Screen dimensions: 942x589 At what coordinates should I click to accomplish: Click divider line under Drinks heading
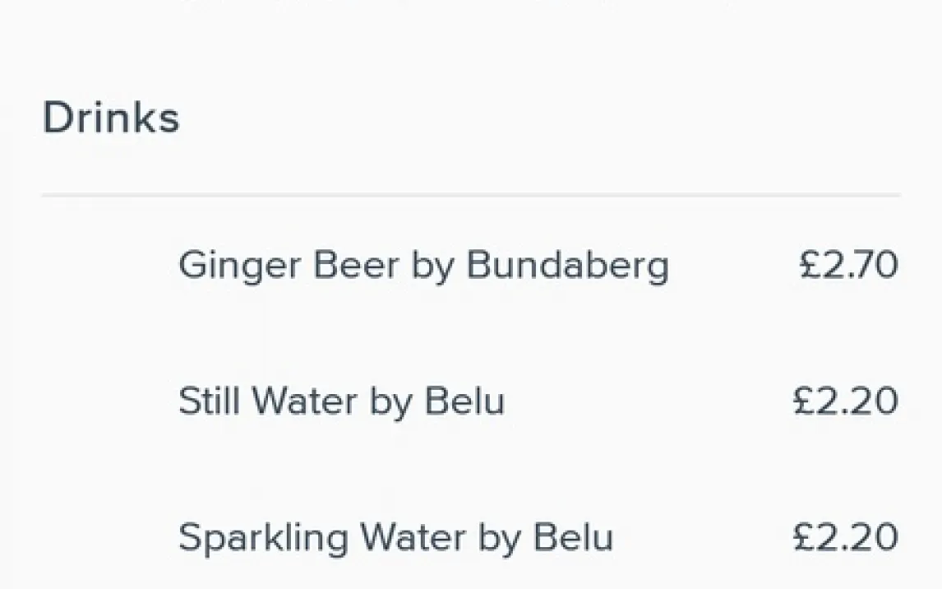[x=471, y=196]
